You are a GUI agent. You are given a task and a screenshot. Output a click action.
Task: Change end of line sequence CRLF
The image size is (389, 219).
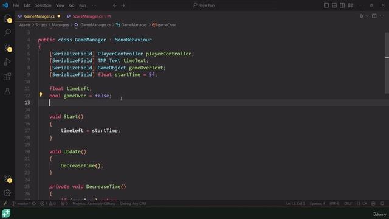click(x=348, y=204)
